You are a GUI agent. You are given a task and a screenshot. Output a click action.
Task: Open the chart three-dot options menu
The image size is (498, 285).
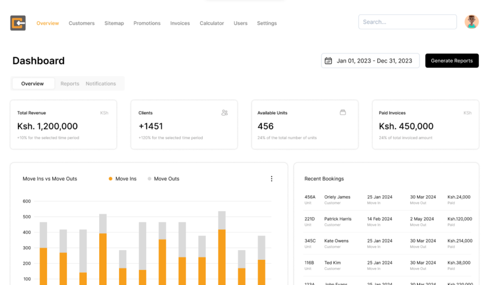[271, 179]
